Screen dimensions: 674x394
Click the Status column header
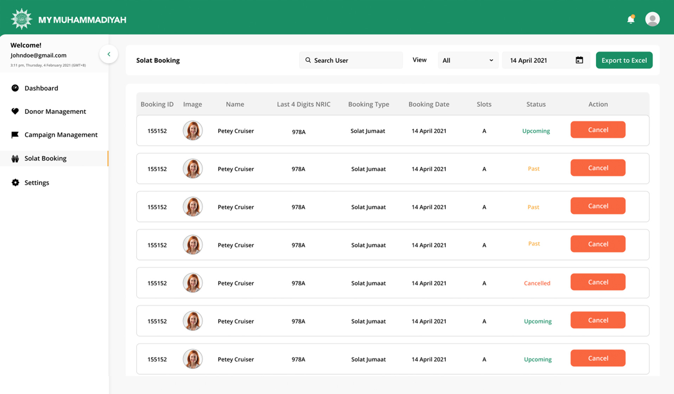tap(536, 104)
